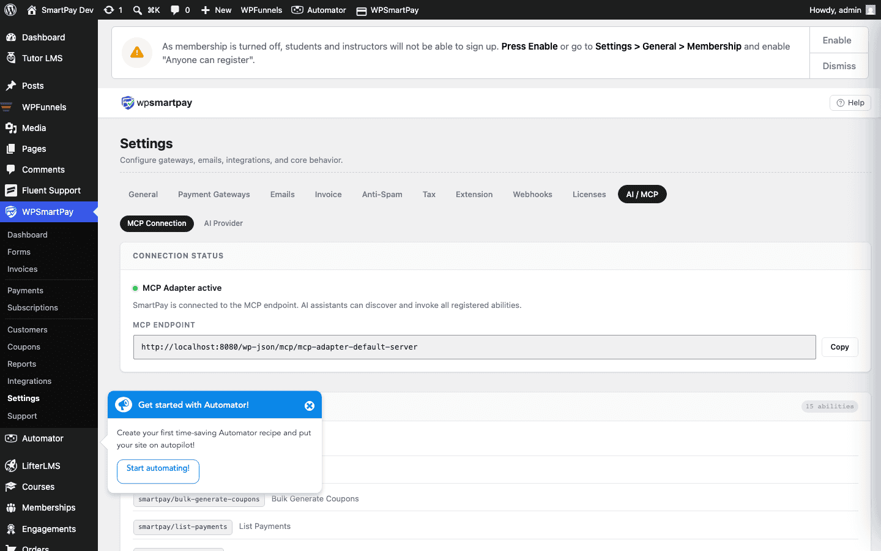Click the Fluent Support icon
Screen dimensions: 881x551
click(x=11, y=190)
